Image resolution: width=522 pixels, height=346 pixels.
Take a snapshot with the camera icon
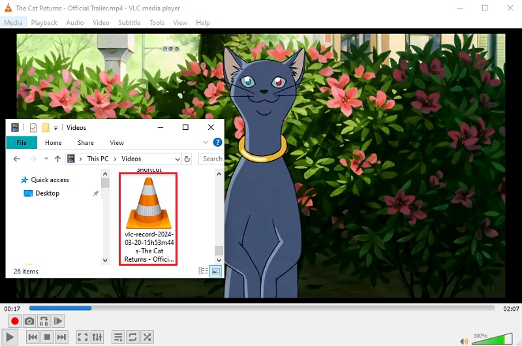[x=29, y=321]
